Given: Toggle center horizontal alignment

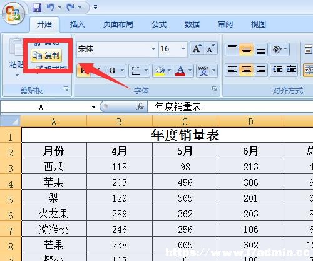Looking at the screenshot, I should (247, 70).
